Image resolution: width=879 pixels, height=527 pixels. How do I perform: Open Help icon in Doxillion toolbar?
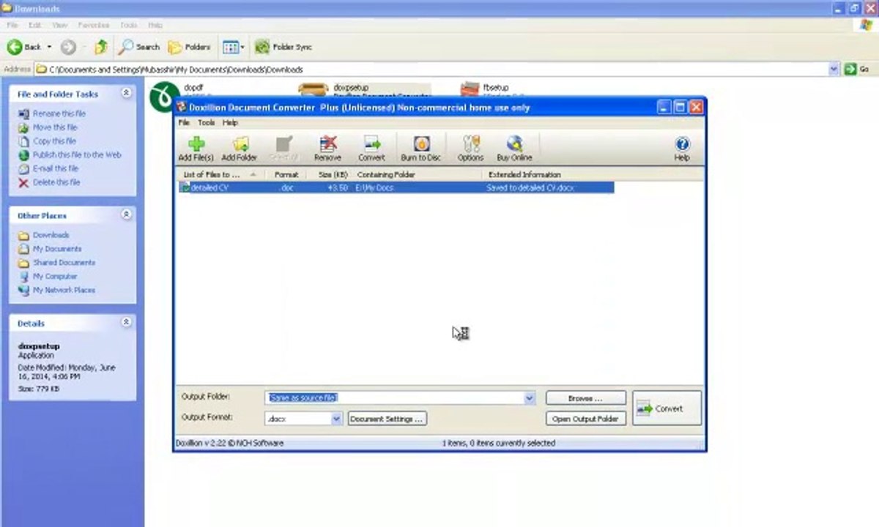pyautogui.click(x=682, y=149)
